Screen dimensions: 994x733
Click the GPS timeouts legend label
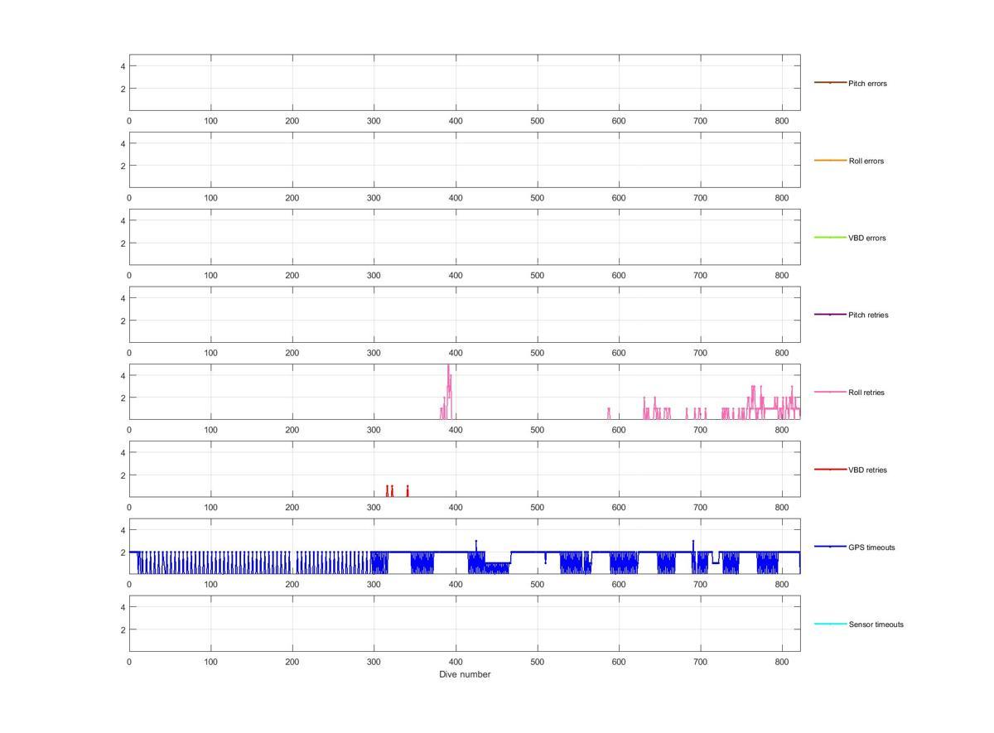871,547
